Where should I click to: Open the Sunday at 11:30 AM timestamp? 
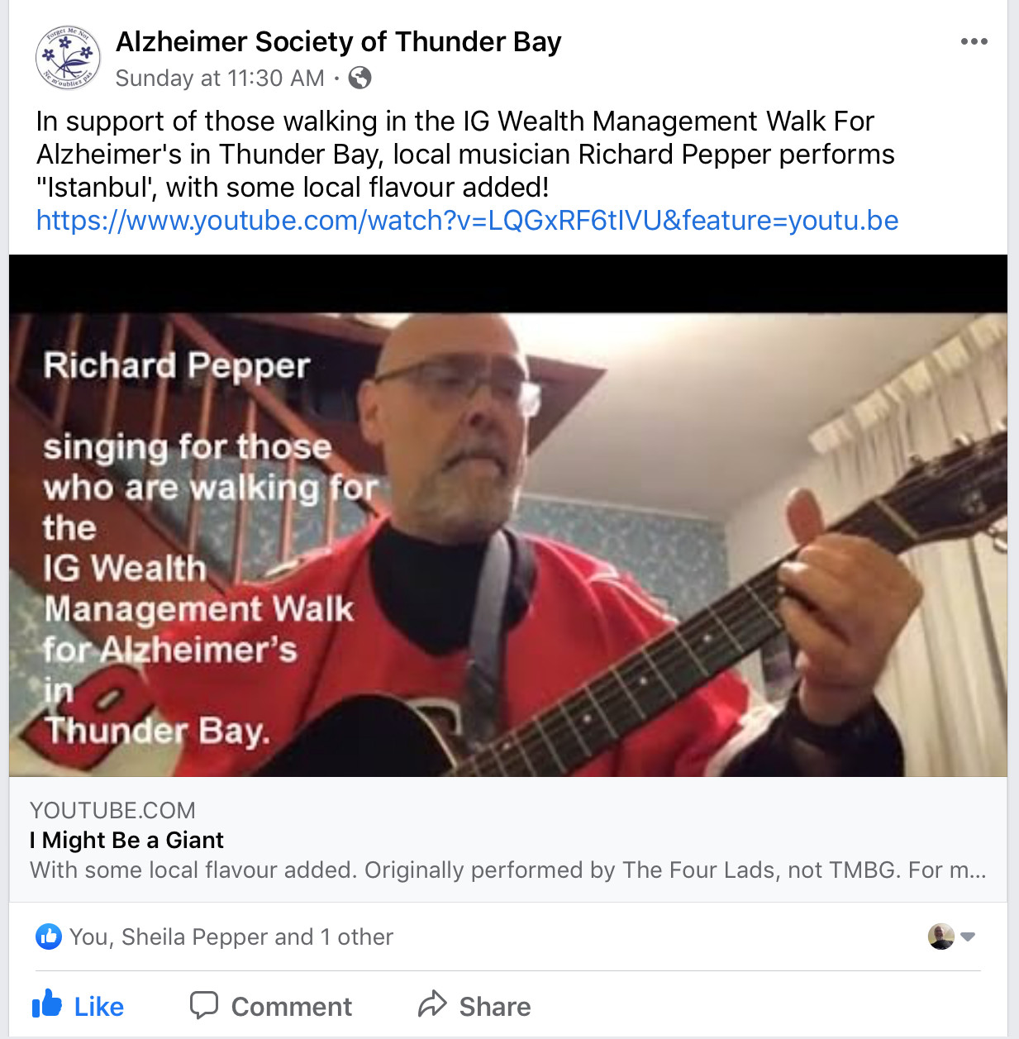(x=220, y=78)
